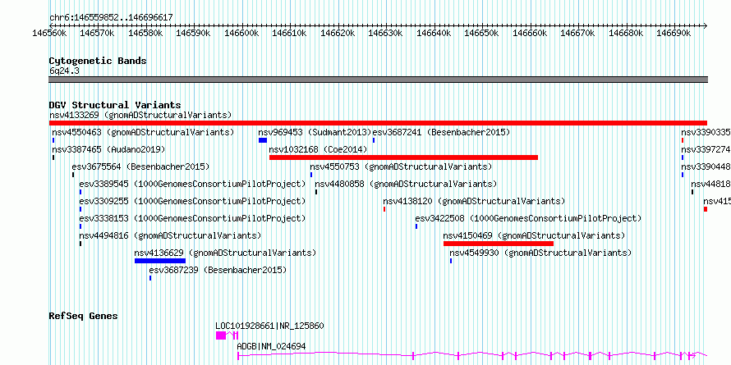Viewport: 731px width, 365px height.
Task: Click the 146600k ruler tick label
Action: (x=241, y=33)
